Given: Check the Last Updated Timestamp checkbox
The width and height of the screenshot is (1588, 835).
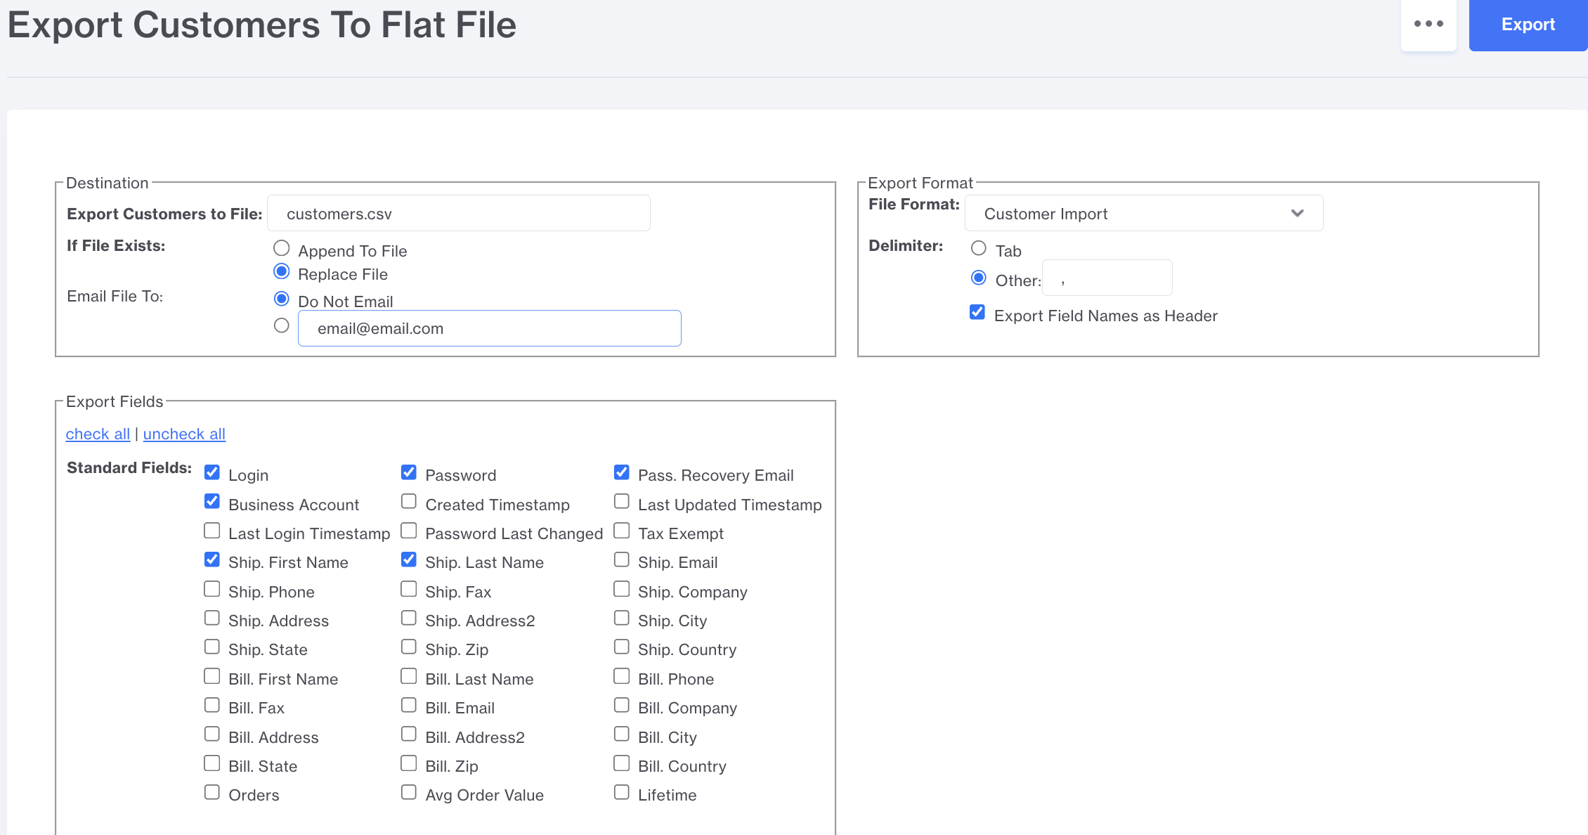Looking at the screenshot, I should point(621,502).
